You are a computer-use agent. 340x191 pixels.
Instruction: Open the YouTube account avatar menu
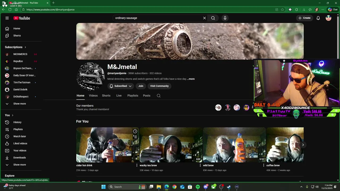pos(329,18)
